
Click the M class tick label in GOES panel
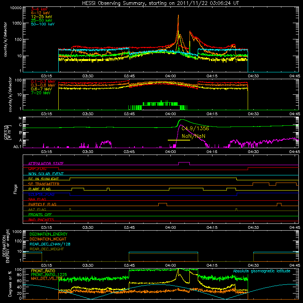[x=20, y=118]
